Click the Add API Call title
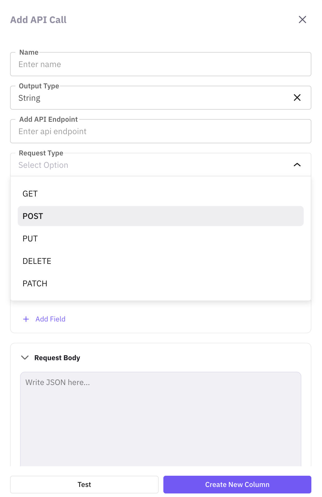Image resolution: width=322 pixels, height=497 pixels. 38,20
